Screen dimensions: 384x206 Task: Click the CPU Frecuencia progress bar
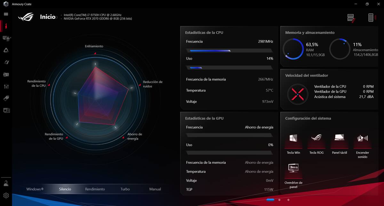click(x=229, y=50)
